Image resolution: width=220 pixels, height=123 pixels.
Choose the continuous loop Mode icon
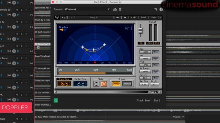point(96,84)
